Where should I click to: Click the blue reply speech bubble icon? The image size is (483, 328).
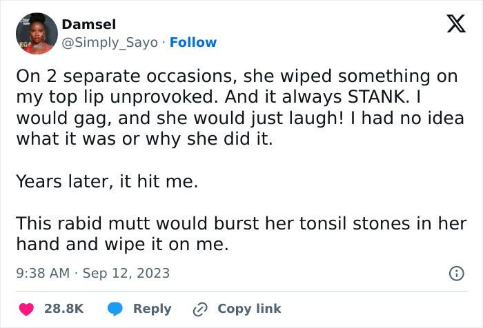pyautogui.click(x=117, y=309)
